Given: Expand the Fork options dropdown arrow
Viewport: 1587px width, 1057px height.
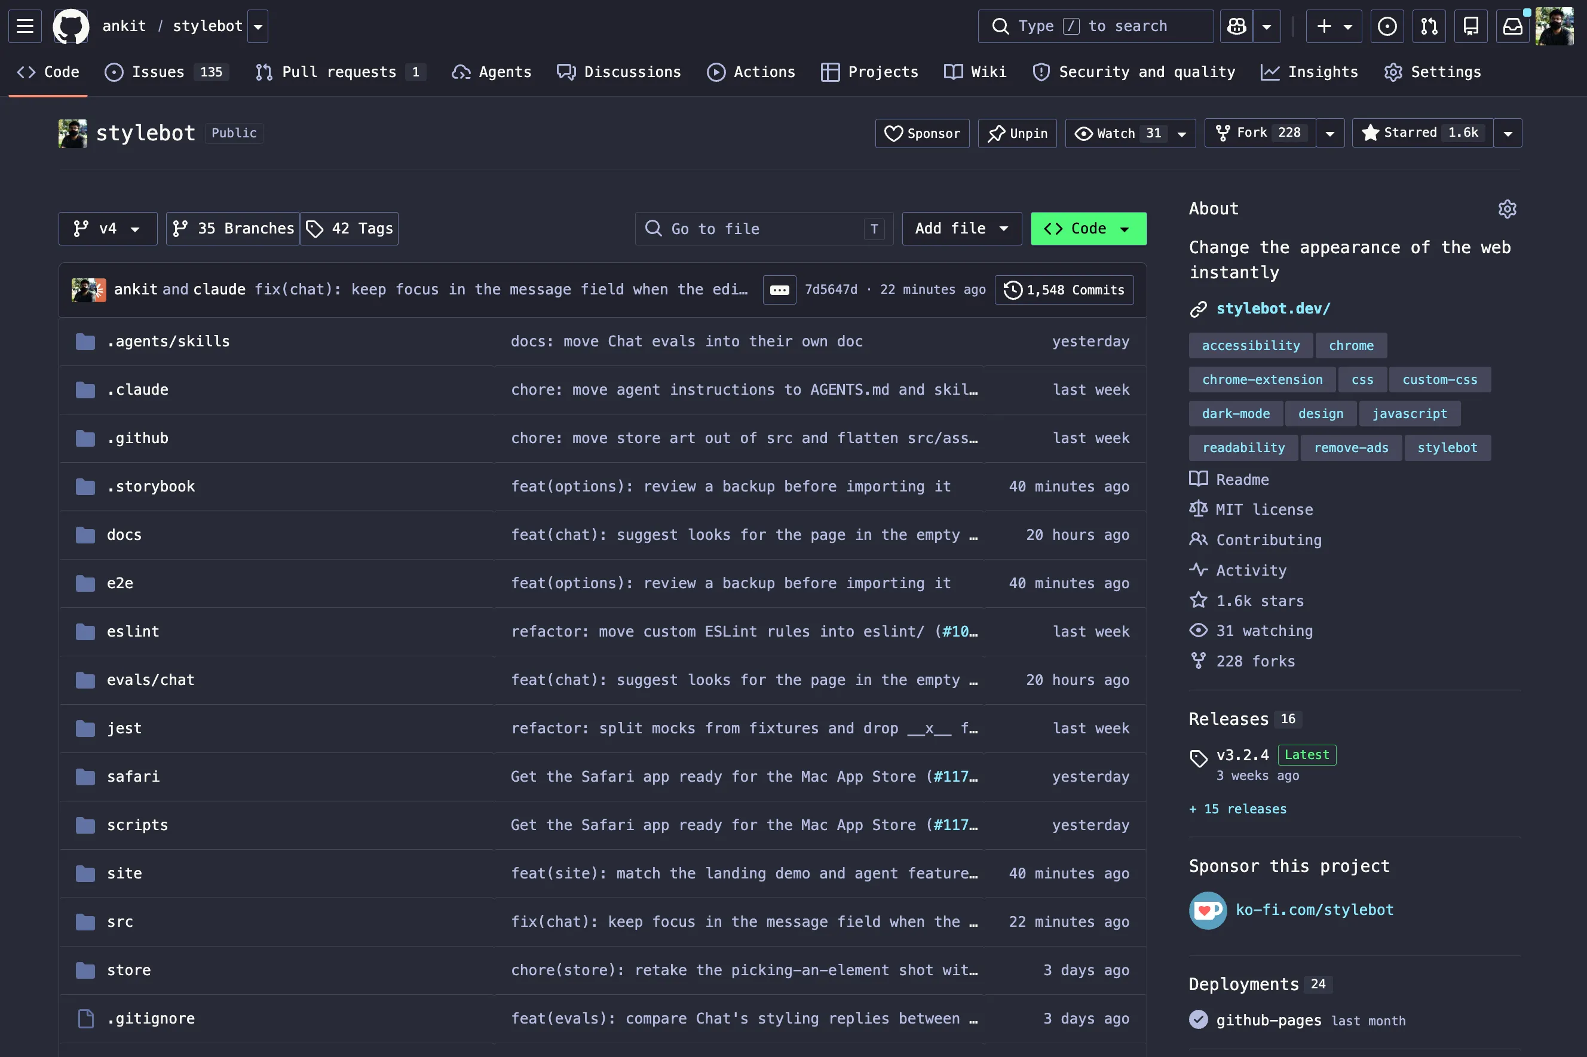Looking at the screenshot, I should 1330,134.
